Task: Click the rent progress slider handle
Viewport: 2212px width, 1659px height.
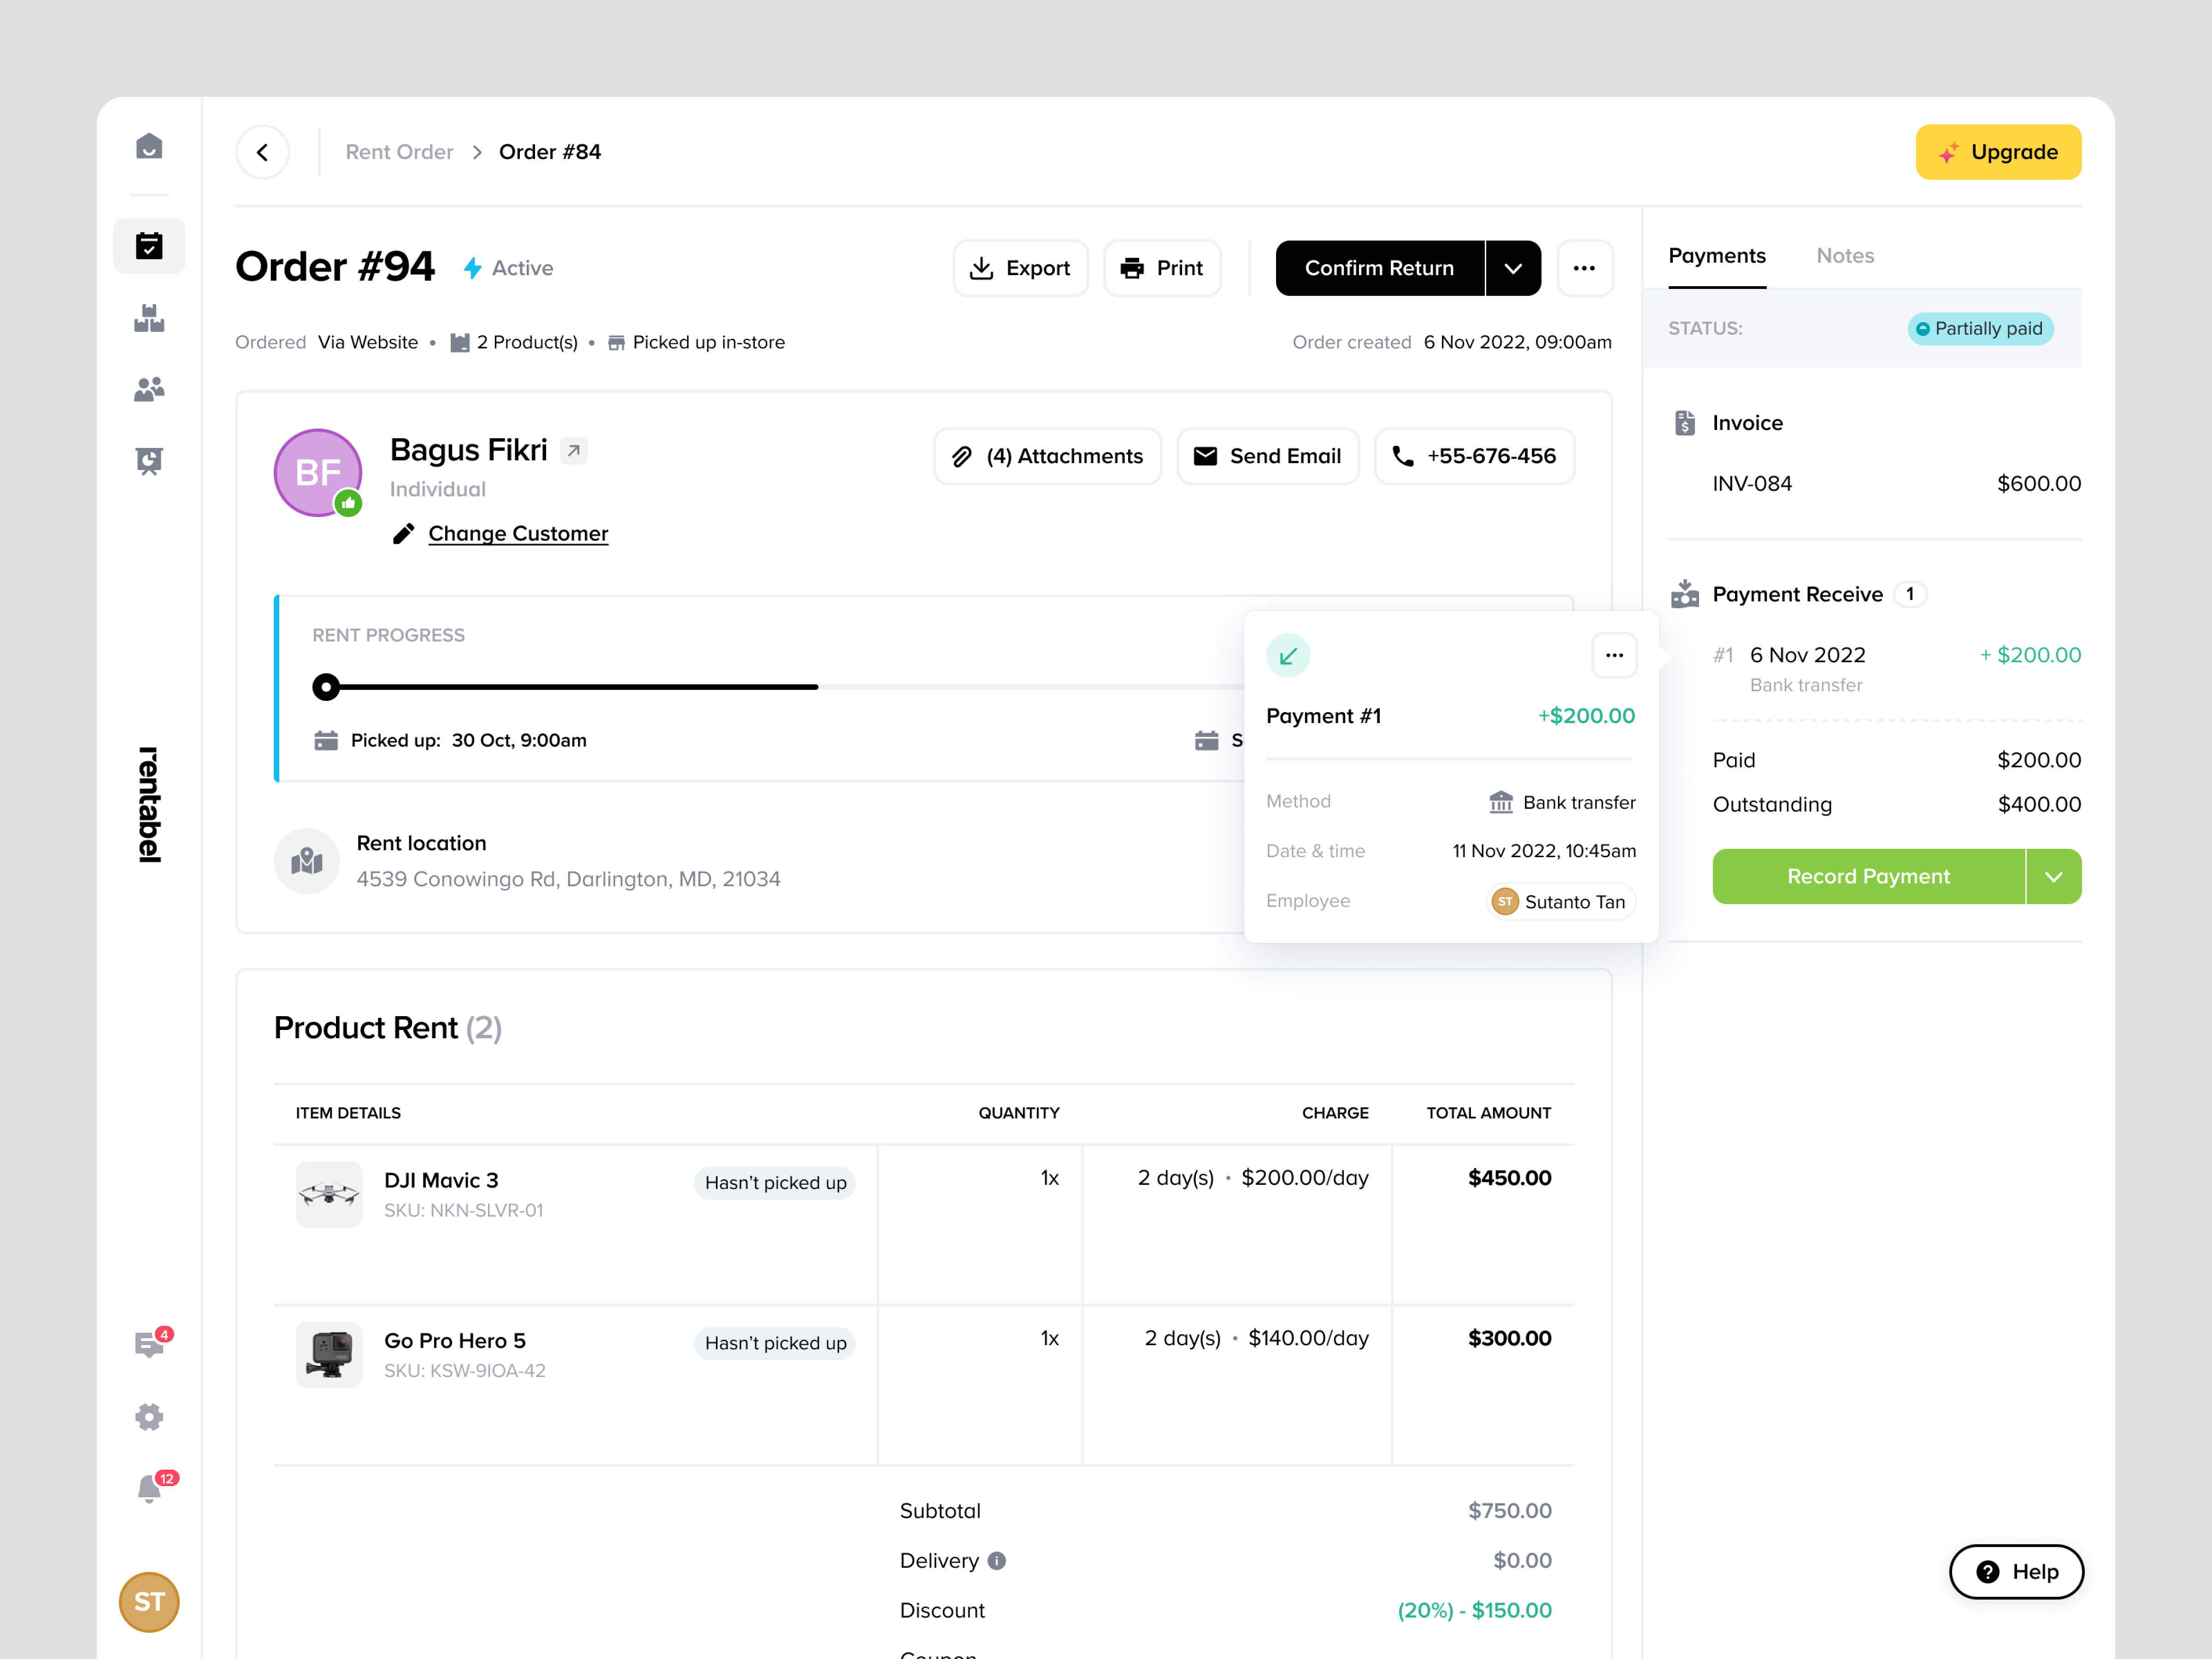Action: tap(326, 687)
